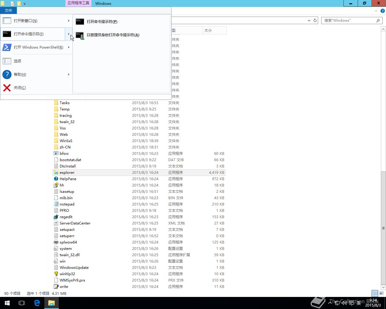Viewport: 386px width, 309px height.
Task: Select the Web folder icon
Action: (56, 135)
